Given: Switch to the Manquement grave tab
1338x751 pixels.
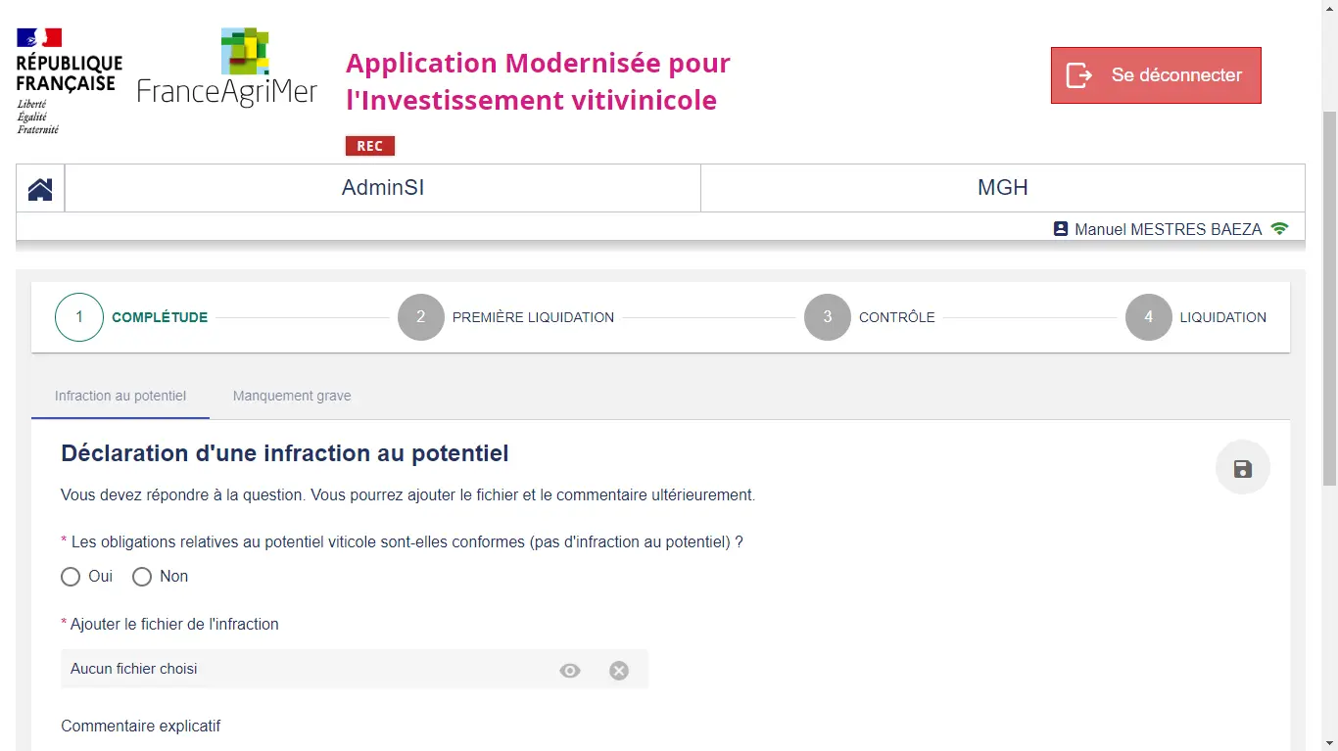Looking at the screenshot, I should click(292, 396).
